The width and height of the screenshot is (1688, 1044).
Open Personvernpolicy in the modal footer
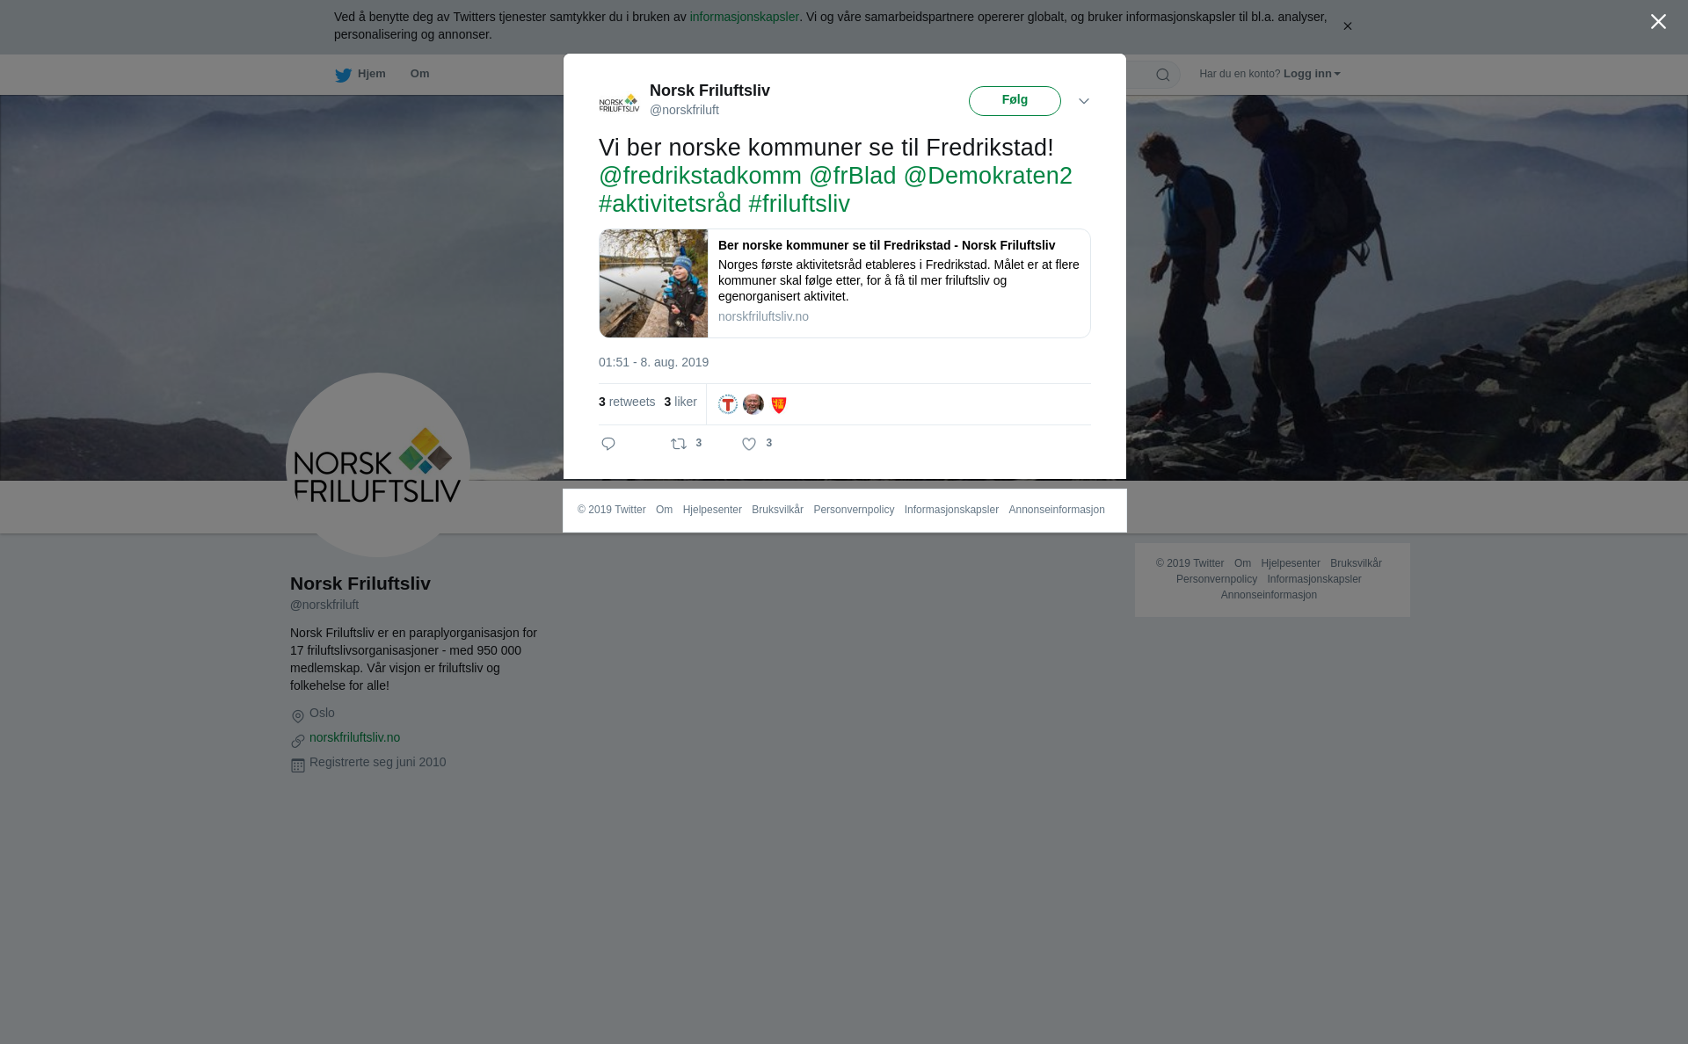[853, 510]
